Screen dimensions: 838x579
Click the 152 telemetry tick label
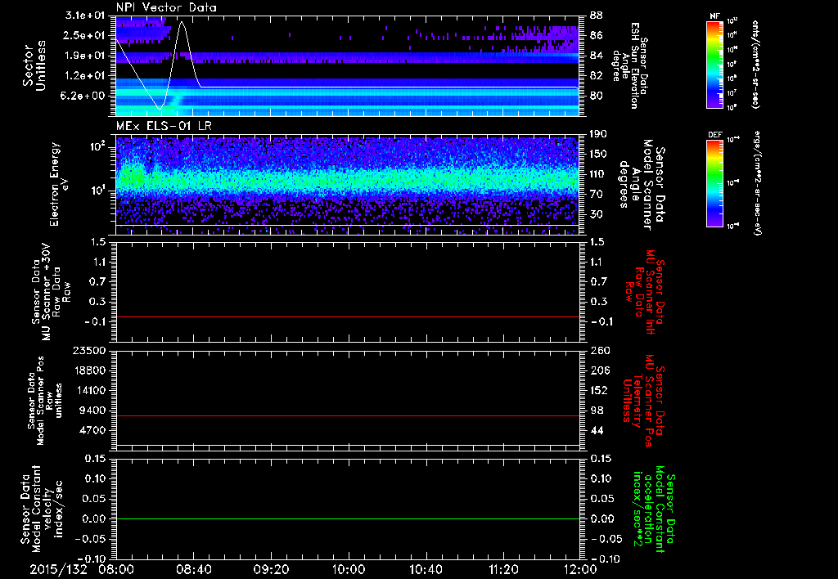point(598,390)
